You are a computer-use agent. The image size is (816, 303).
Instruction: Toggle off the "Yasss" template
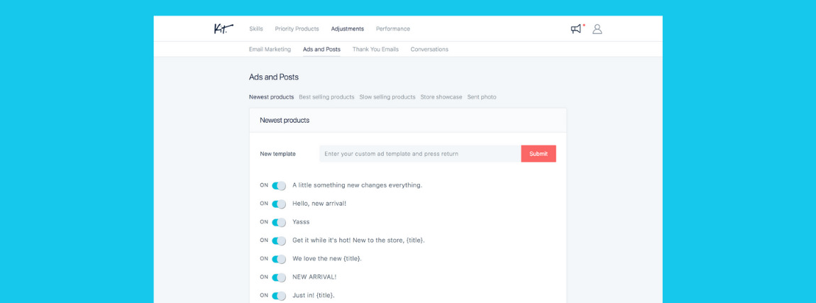point(279,223)
